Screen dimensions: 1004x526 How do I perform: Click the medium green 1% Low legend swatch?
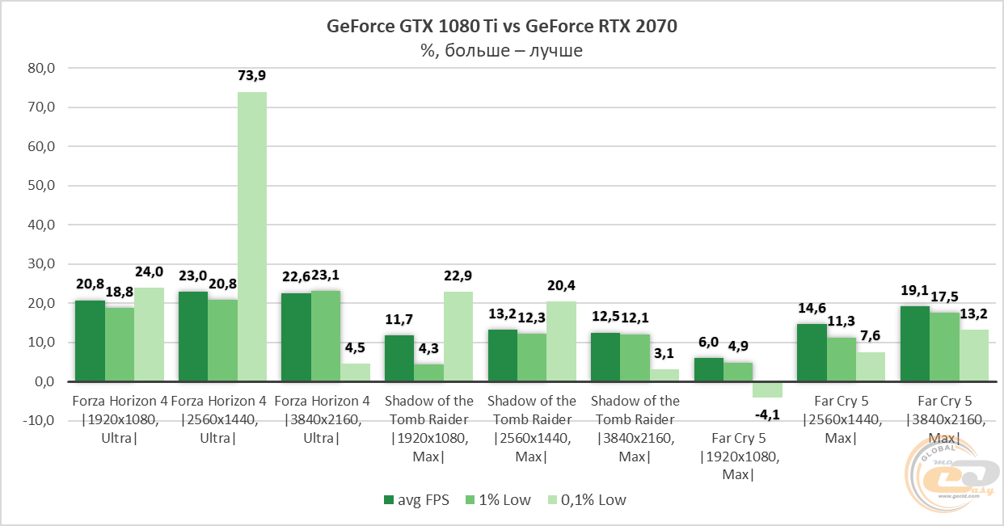tap(469, 500)
